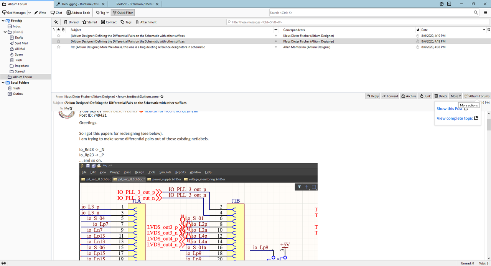Screen dimensions: 491x266
Task: Toggle the Tags quick filter
Action: (126, 22)
